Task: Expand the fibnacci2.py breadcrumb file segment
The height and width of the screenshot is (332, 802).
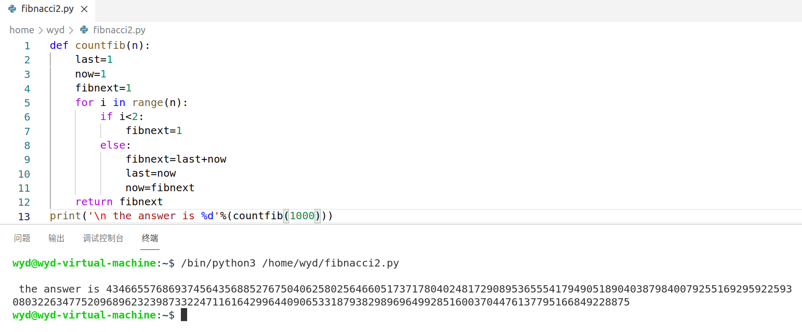Action: pyautogui.click(x=119, y=30)
